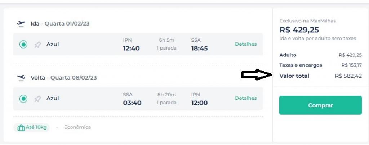This screenshot has width=369, height=145.
Task: Select the outbound Azul flight radio button
Action: coord(23,45)
